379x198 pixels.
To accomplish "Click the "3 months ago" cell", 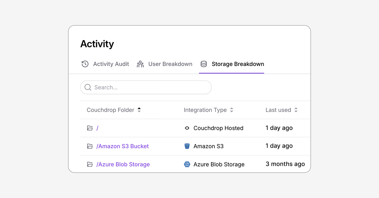I will tap(285, 164).
